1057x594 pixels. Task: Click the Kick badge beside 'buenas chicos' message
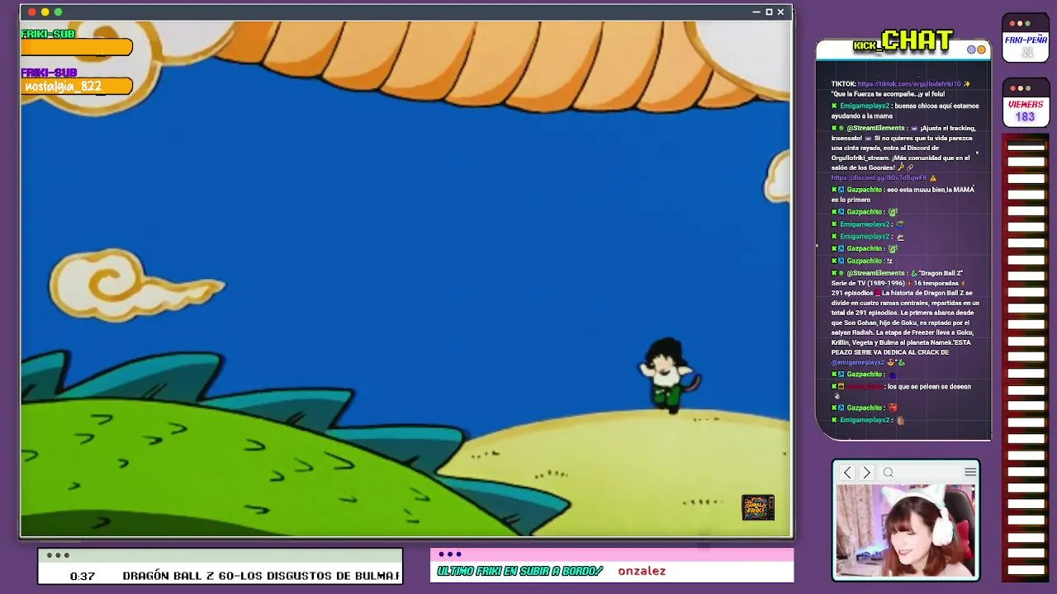pos(834,106)
